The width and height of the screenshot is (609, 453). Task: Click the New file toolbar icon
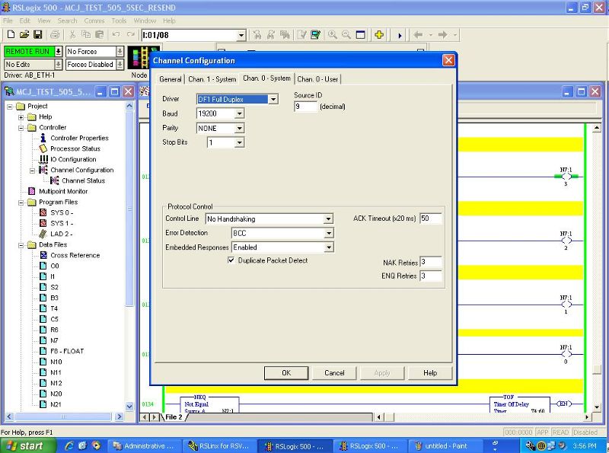pos(11,34)
